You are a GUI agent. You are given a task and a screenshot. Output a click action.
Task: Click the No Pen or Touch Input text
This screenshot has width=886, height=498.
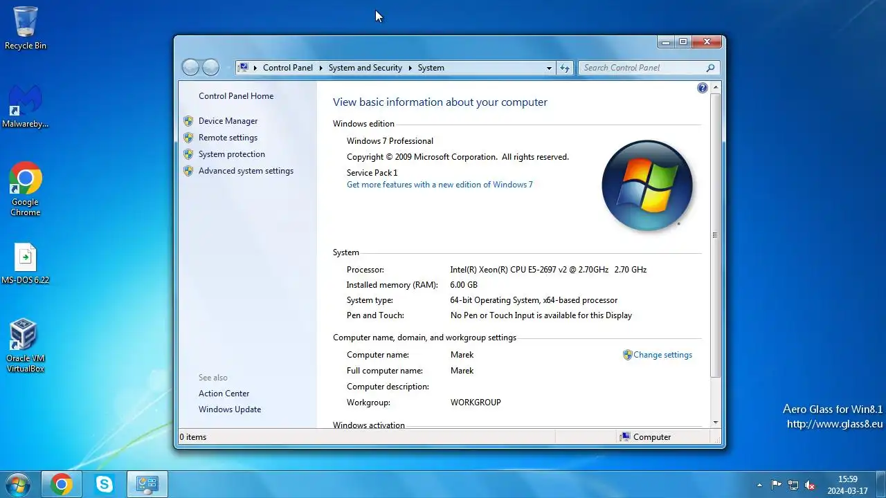(541, 315)
